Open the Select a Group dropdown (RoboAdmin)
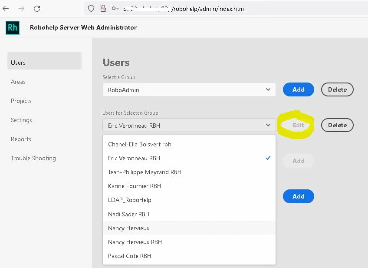The height and width of the screenshot is (268, 368). [189, 89]
